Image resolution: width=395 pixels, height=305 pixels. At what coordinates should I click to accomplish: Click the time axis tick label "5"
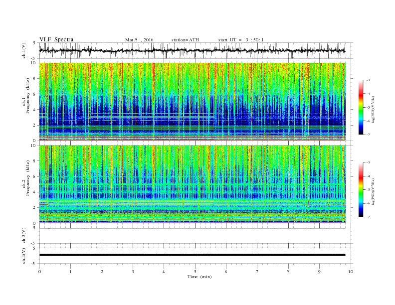coord(195,272)
